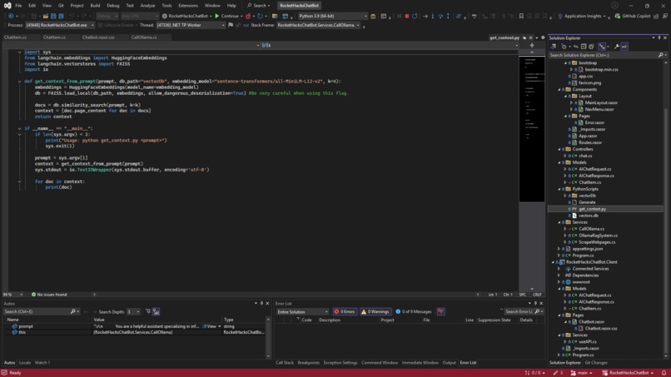The width and height of the screenshot is (671, 377).
Task: Click Solution Explorer pending changes filter clock icon
Action: coord(564,47)
